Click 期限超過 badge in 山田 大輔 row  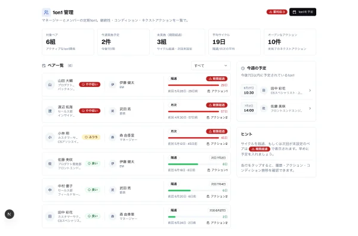217,79
